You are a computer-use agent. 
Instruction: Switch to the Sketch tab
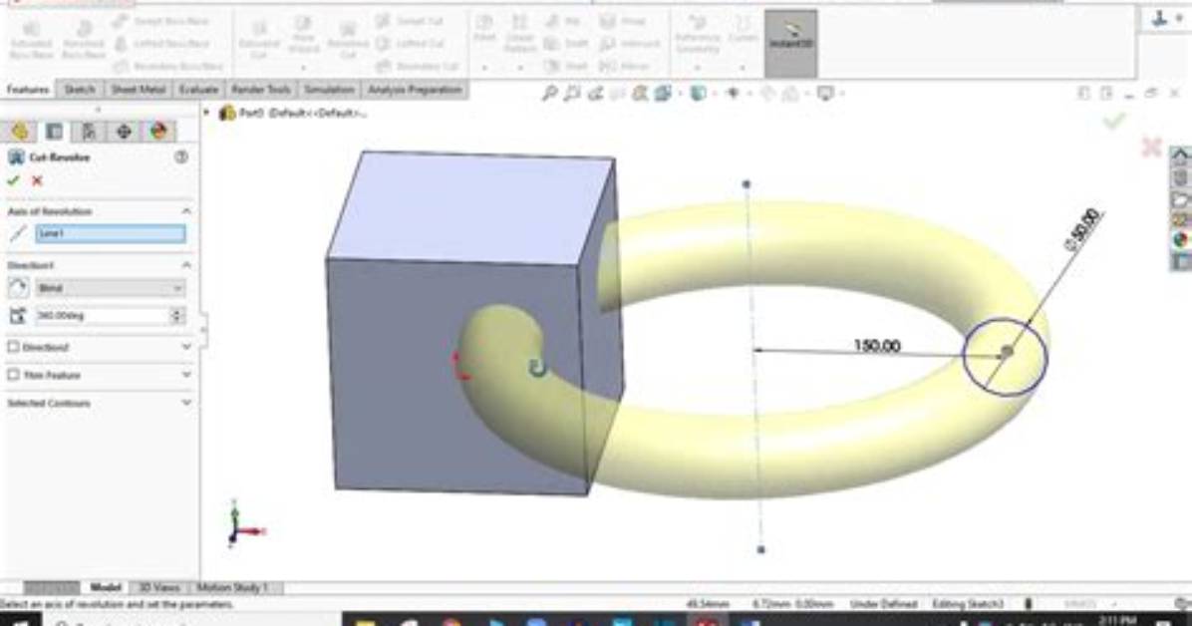[x=79, y=90]
